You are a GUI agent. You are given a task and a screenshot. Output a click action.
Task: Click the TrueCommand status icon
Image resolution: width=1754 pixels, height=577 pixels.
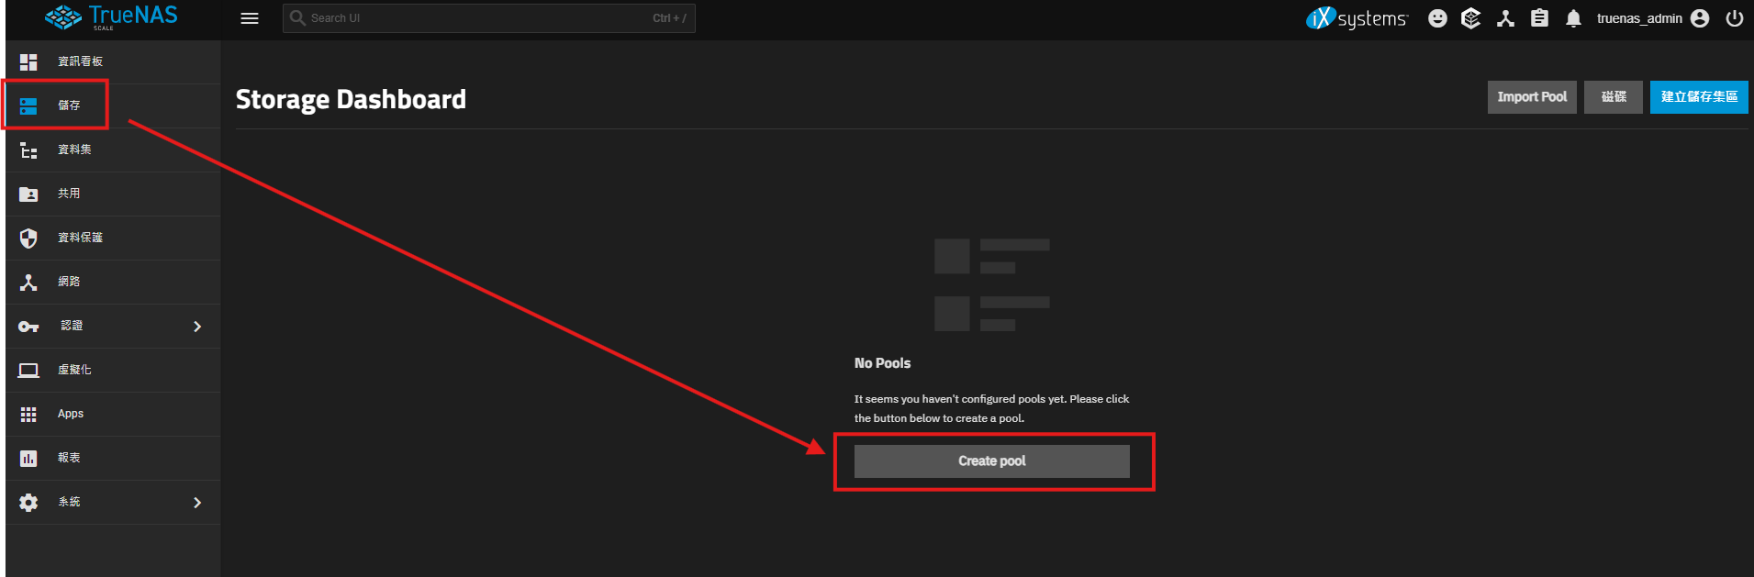[1470, 18]
